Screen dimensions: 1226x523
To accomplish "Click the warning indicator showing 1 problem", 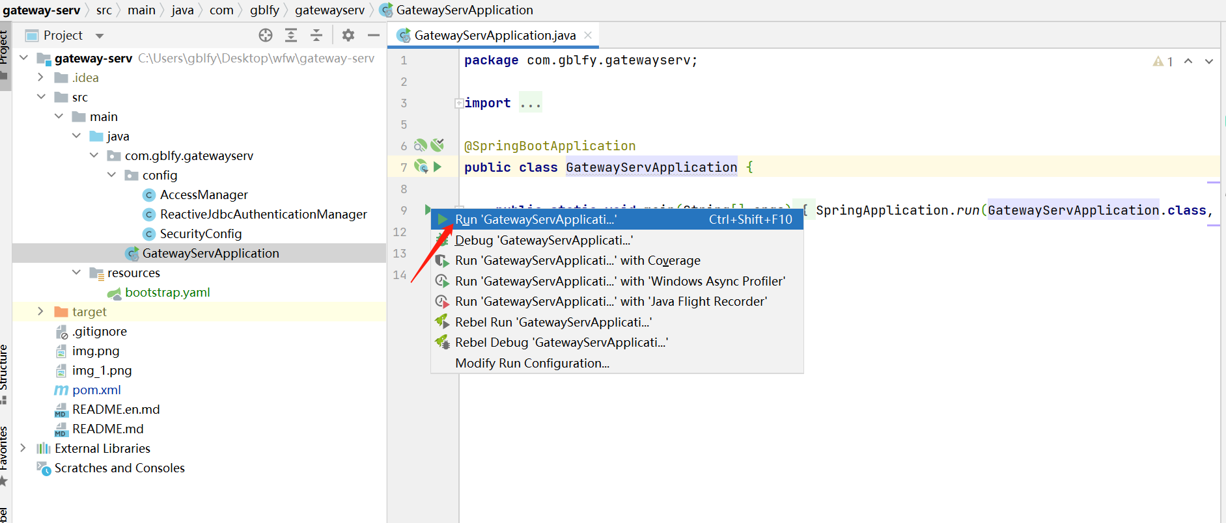I will pos(1163,61).
